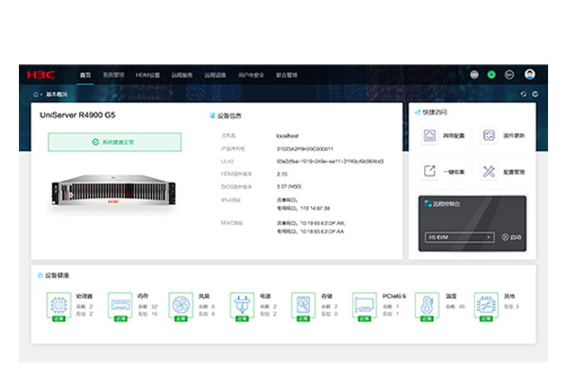The height and width of the screenshot is (378, 567).
Task: Click the HDM firmware version 2.70
Action: click(x=282, y=174)
